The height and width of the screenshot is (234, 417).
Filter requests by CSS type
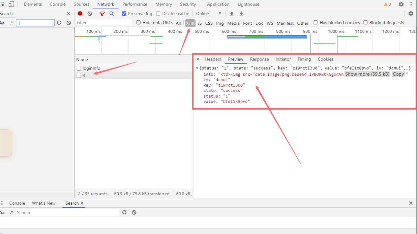click(209, 23)
